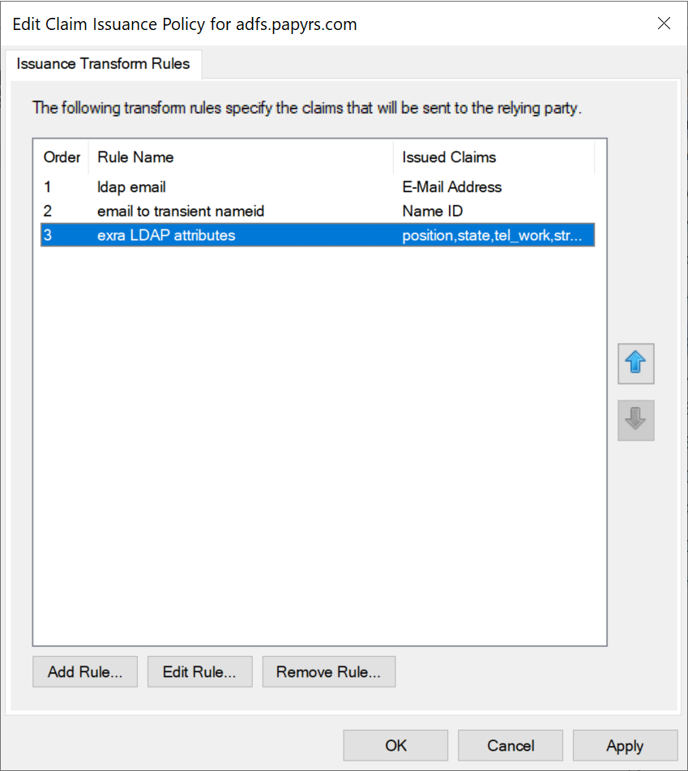Cancel the policy edits
The image size is (688, 771).
coord(511,745)
